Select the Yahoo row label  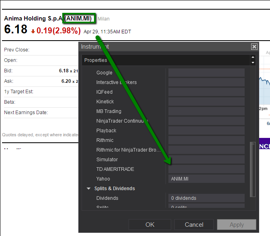click(103, 179)
